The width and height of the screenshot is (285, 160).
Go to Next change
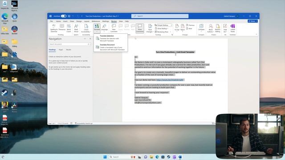point(189,28)
